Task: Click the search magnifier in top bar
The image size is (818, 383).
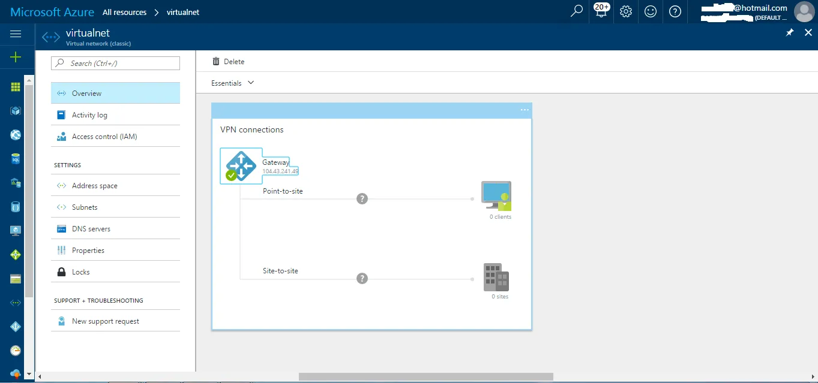Action: click(x=577, y=11)
